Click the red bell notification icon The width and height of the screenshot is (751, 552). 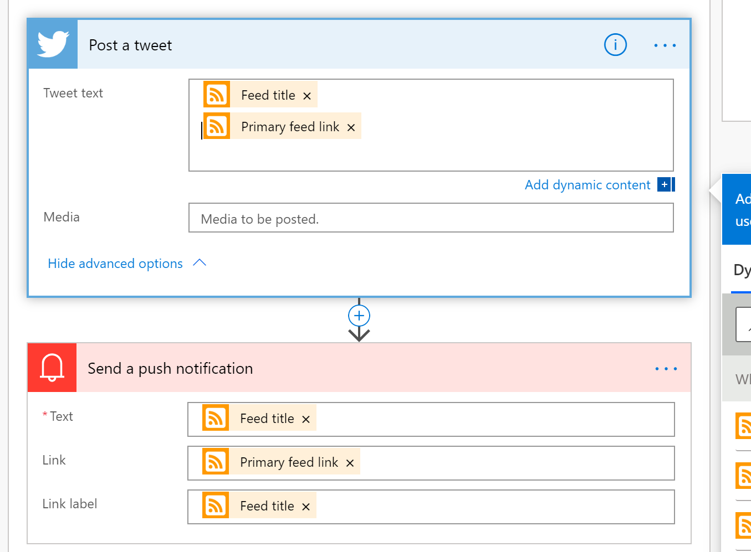(x=52, y=368)
